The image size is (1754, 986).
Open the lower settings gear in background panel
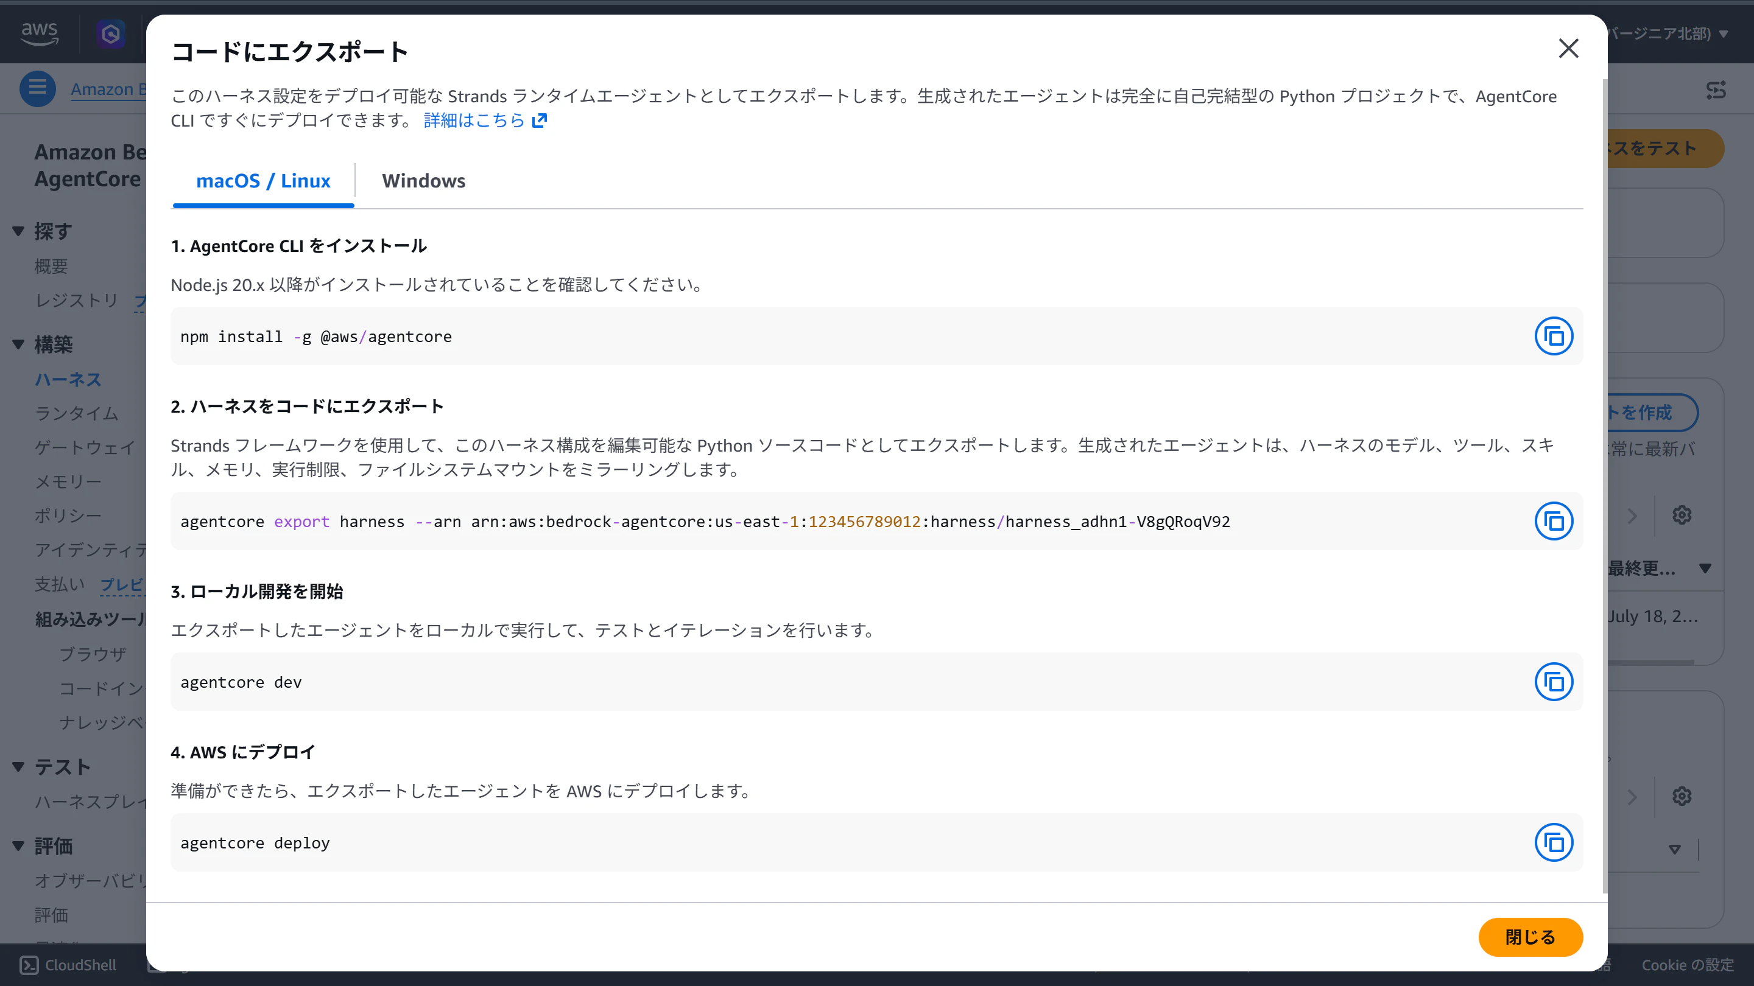[x=1682, y=796]
